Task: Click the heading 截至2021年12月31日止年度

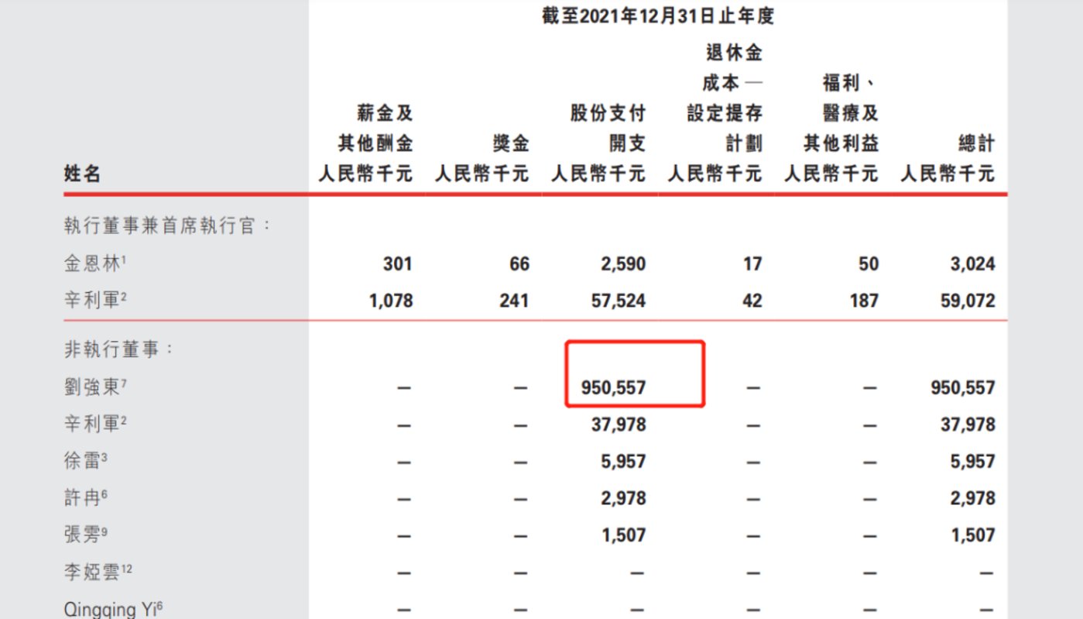Action: [x=658, y=16]
